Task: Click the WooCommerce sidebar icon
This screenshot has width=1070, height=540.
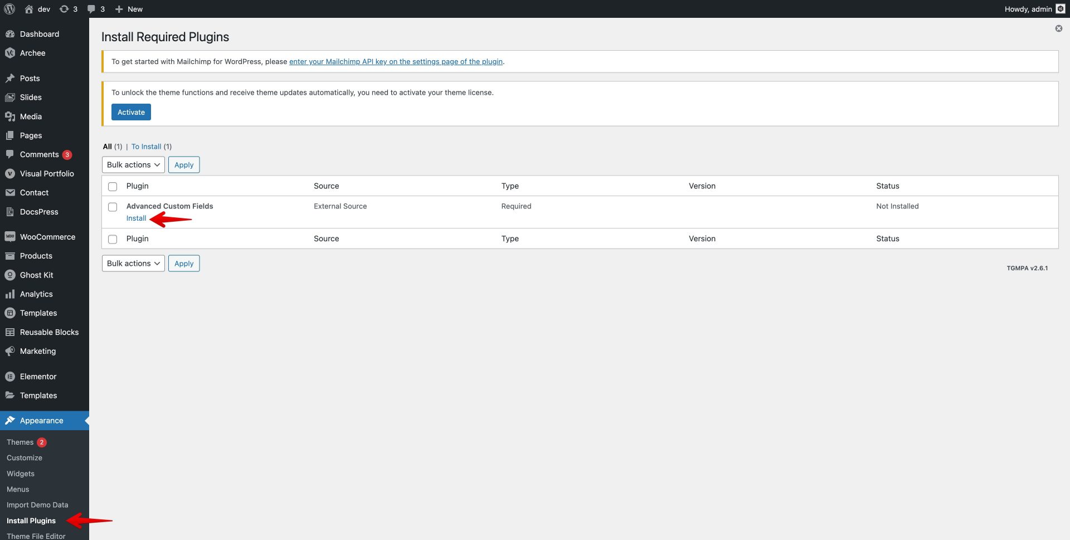Action: click(10, 236)
